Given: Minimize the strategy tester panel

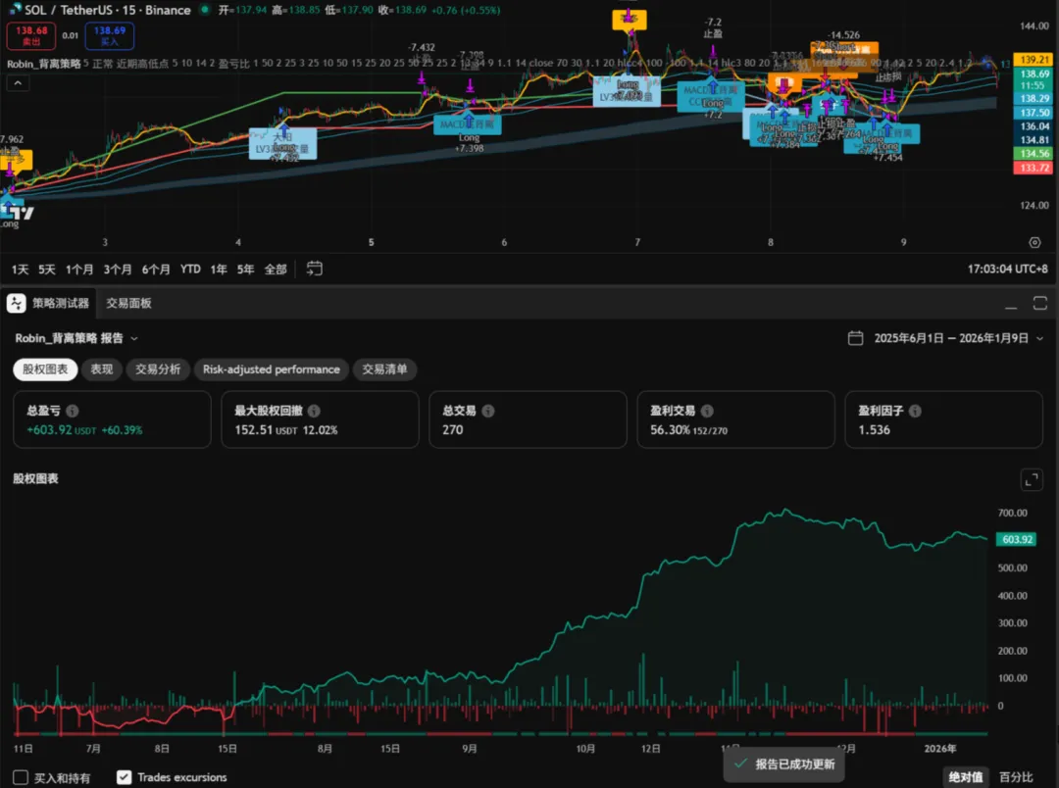Looking at the screenshot, I should (1013, 303).
